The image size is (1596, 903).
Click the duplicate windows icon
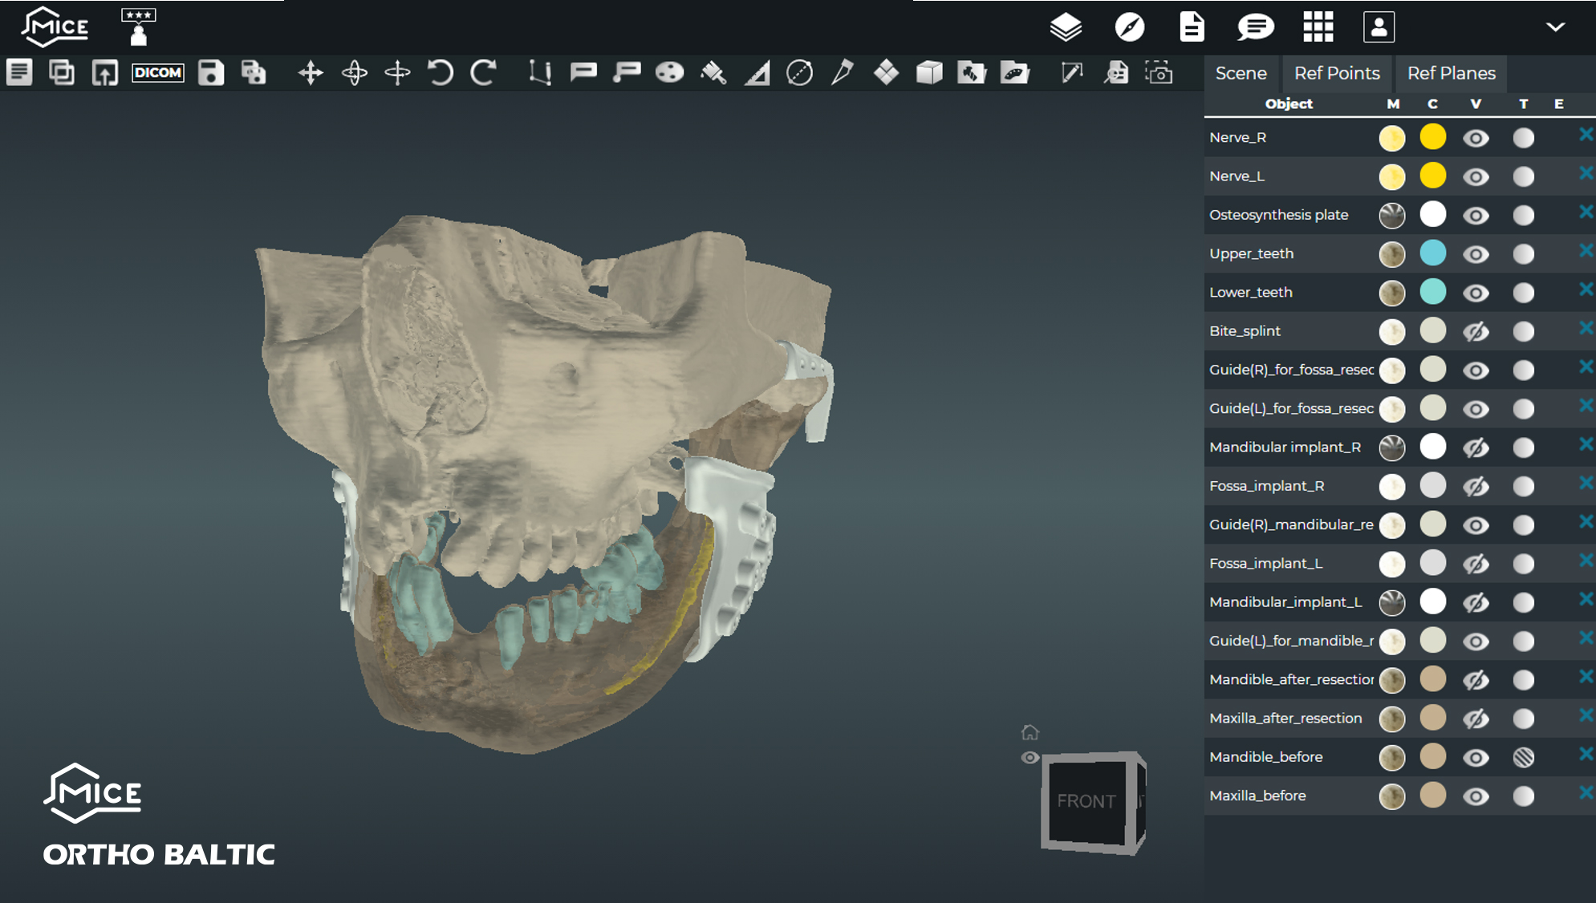pos(62,73)
